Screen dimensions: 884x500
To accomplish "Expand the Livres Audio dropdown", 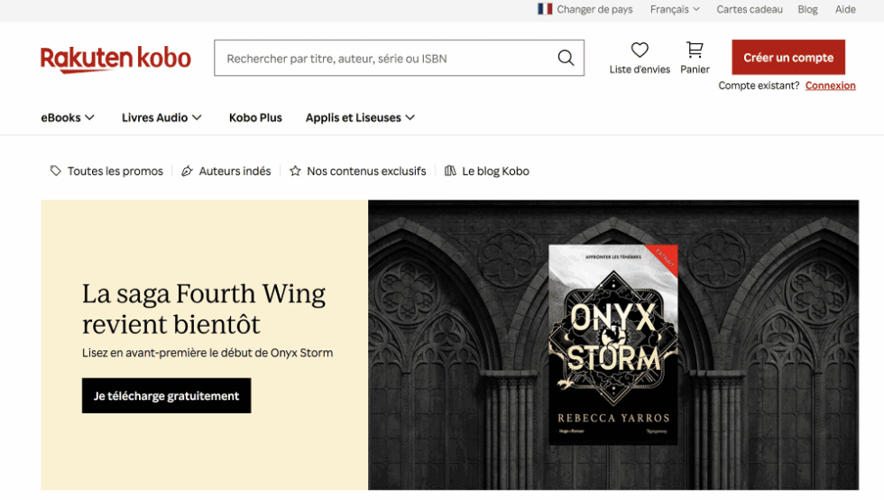I will (161, 117).
